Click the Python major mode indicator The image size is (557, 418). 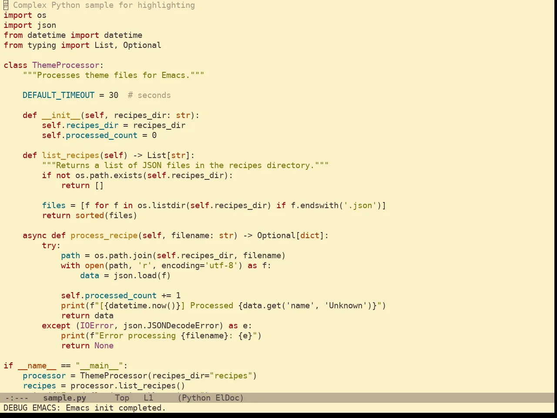pos(196,398)
